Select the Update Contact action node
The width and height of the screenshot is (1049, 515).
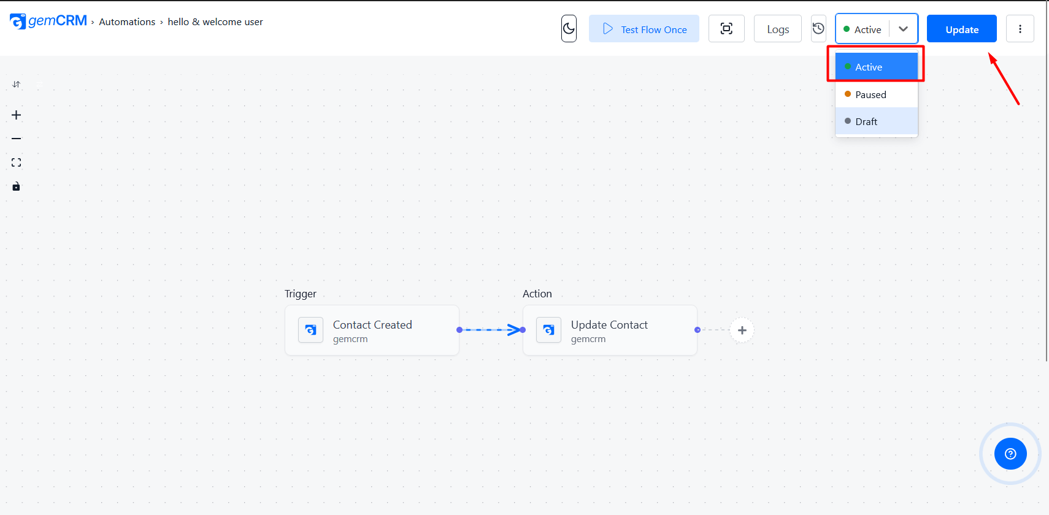tap(610, 330)
